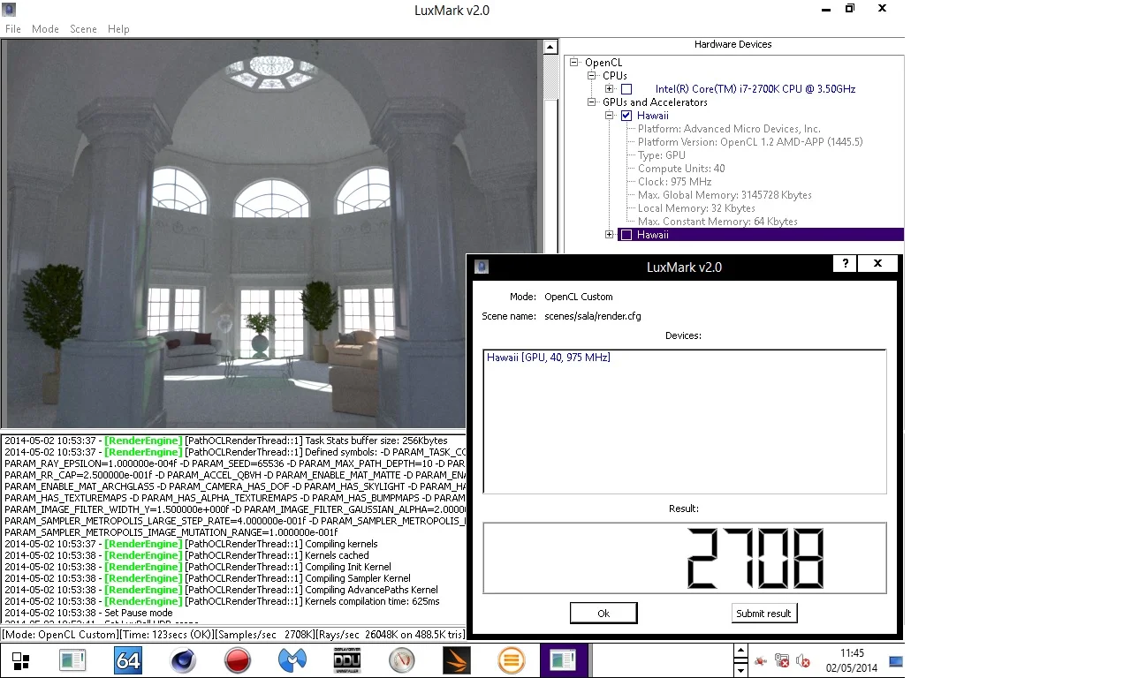Expand the Intel Core i7 CPU details
Screen dimensions: 1131x678
click(610, 89)
